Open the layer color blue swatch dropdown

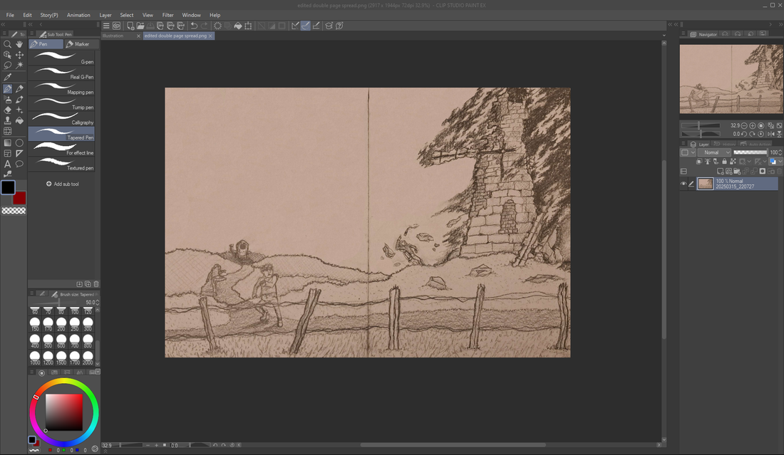pos(775,162)
